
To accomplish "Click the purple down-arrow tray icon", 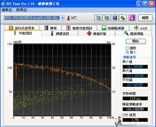I will (x=132, y=18).
